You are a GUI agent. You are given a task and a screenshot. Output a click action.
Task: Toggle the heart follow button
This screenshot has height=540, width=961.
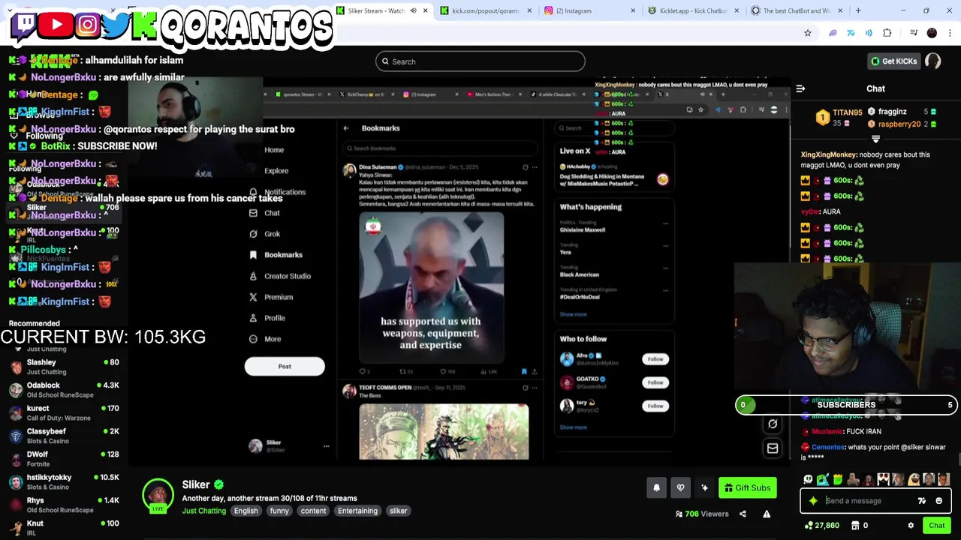pos(680,488)
